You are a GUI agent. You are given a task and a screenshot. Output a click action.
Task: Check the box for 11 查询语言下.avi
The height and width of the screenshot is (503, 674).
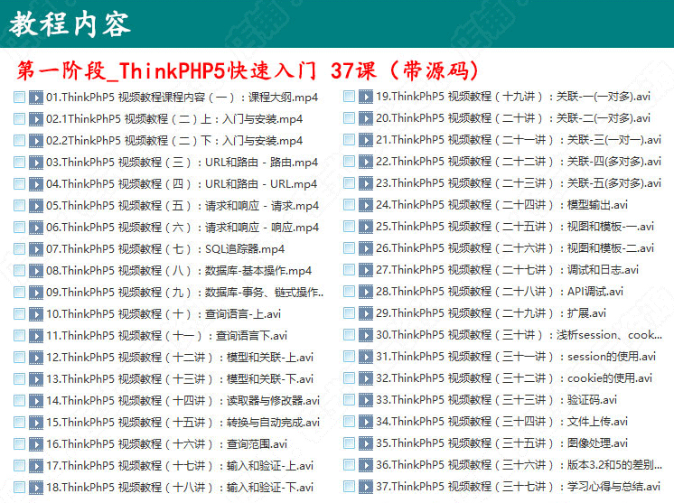click(x=19, y=335)
